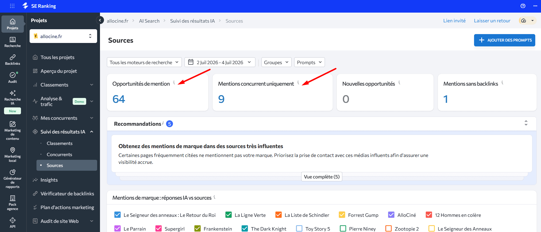Open the Groupes dropdown
Viewport: 541px width, 232px height.
(x=276, y=62)
